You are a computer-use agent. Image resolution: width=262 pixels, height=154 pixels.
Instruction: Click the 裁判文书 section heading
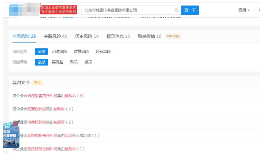tap(21, 82)
